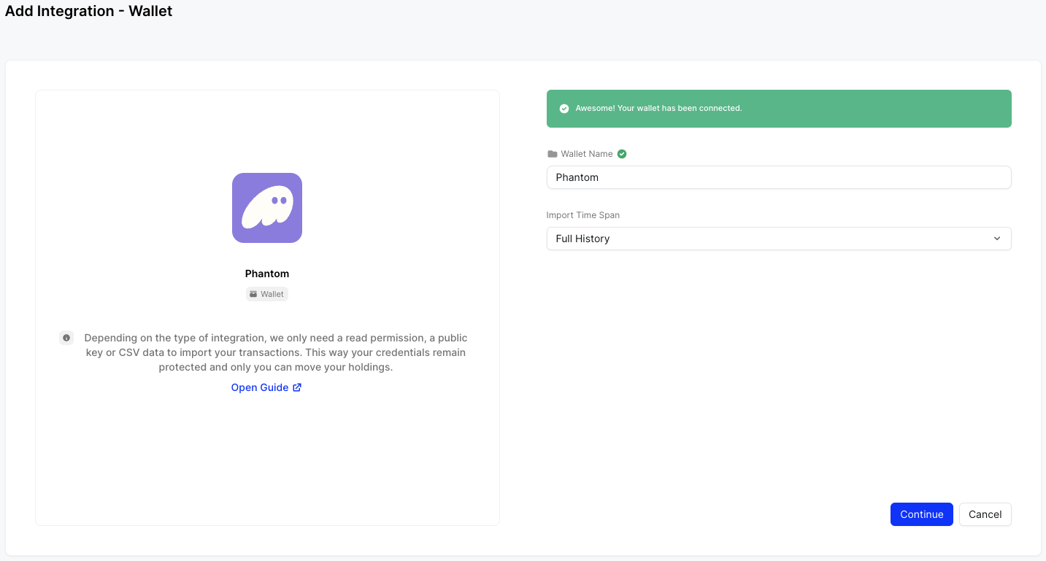Open the Full History dropdown

[x=778, y=239]
